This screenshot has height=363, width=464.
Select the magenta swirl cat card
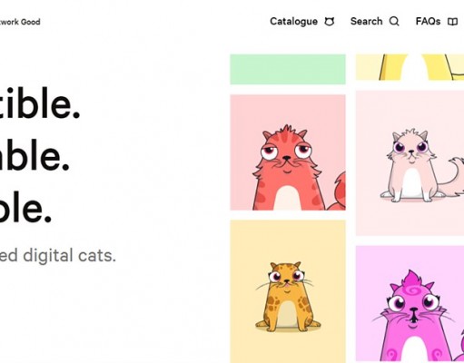(410, 304)
